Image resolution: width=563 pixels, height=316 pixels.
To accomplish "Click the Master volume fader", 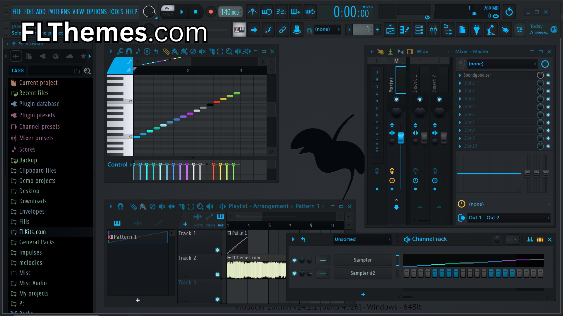I will pos(401,138).
